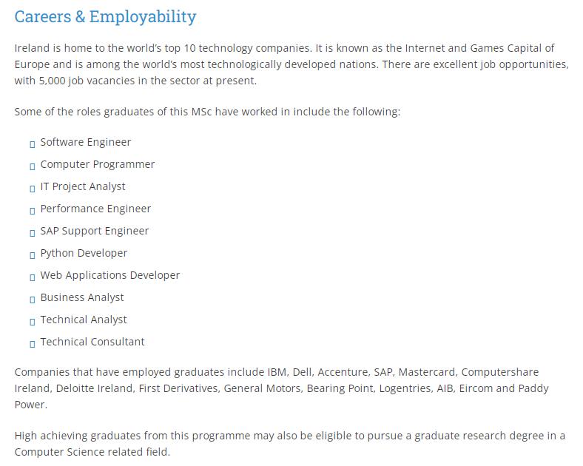
Task: Click the Software Engineer list item text
Action: [x=85, y=142]
